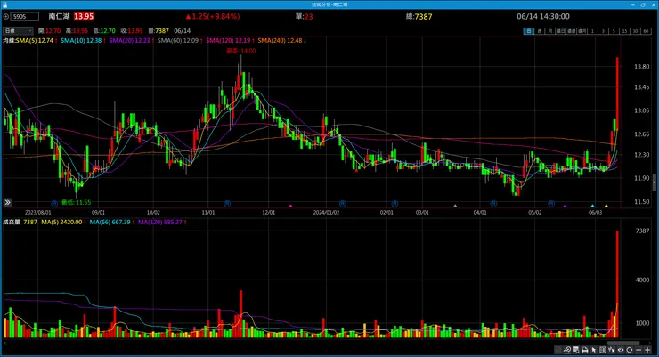Click the SMA(120) 12.19 label
Viewport: 659px width, 357px height.
tap(230, 41)
